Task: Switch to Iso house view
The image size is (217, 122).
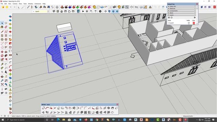Action: [x=54, y=11]
